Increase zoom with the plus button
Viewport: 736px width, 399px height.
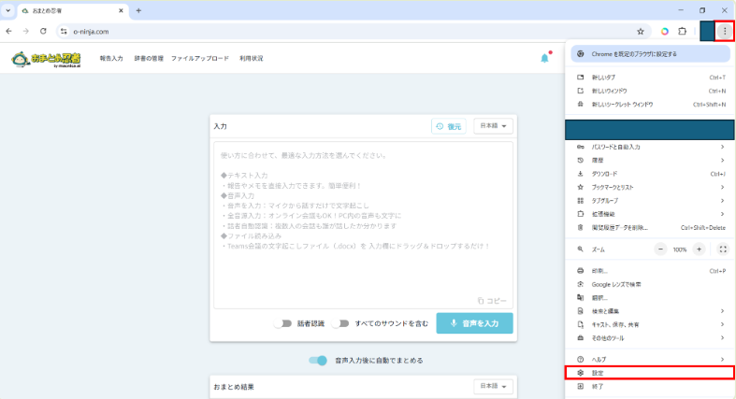pyautogui.click(x=699, y=249)
